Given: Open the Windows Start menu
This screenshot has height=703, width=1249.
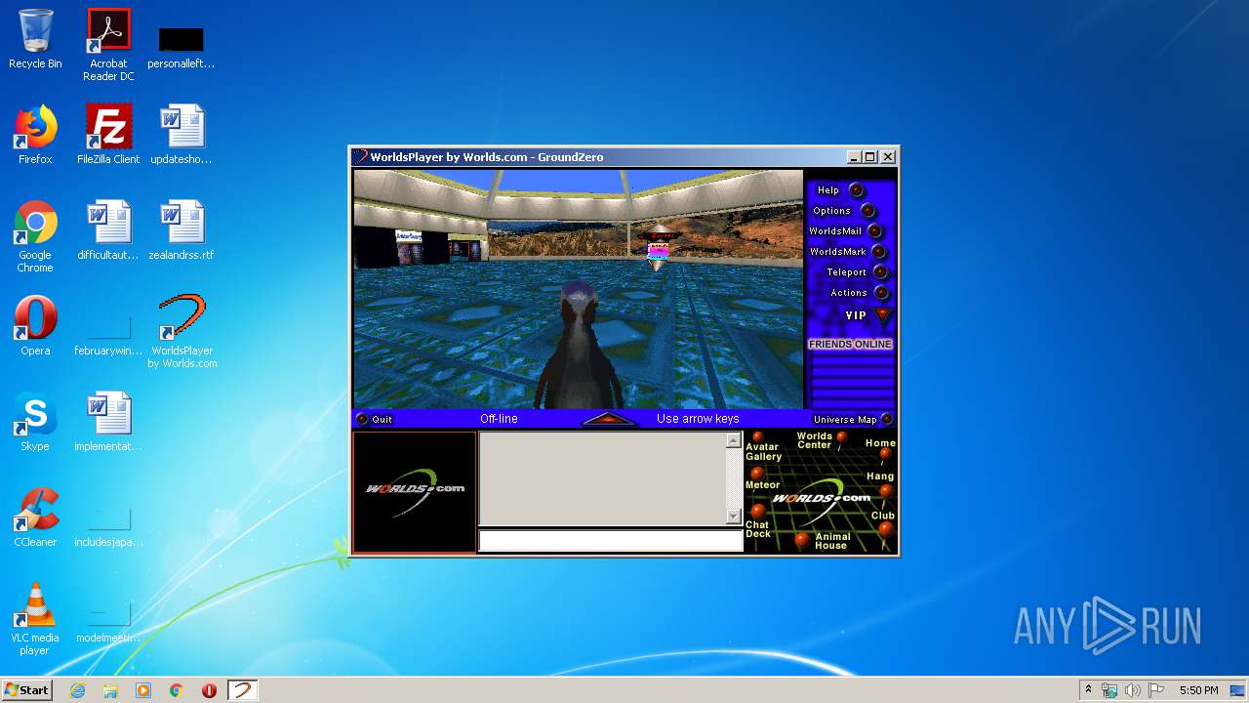Looking at the screenshot, I should (26, 689).
